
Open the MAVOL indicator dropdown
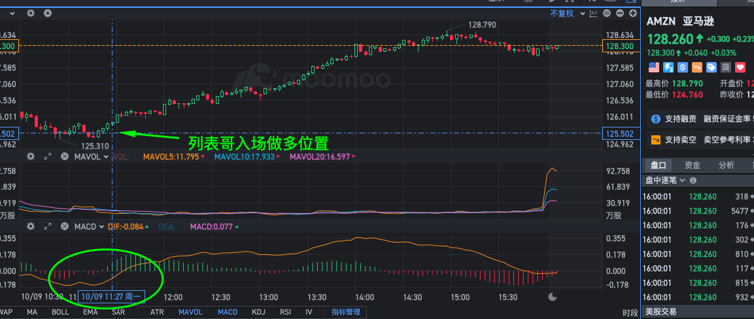click(92, 156)
